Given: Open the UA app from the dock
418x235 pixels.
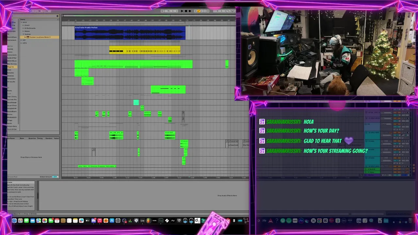Looking at the screenshot, I should (179, 221).
